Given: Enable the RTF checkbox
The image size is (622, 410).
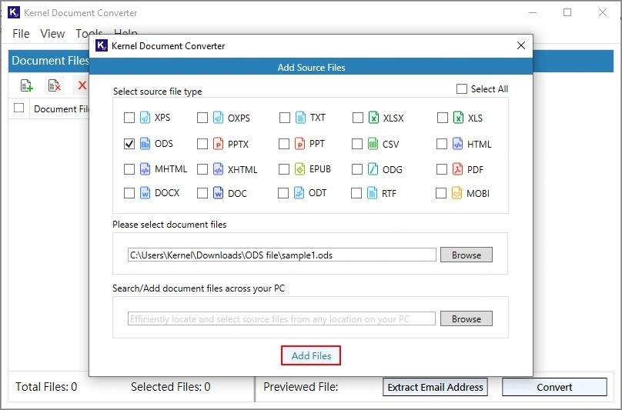Looking at the screenshot, I should [356, 193].
